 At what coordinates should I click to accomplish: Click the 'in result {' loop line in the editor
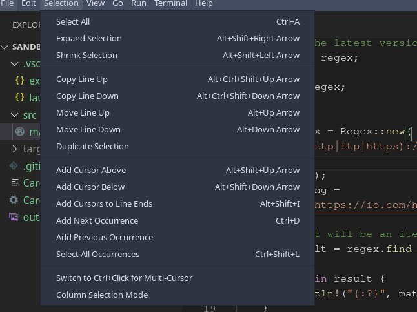350,278
